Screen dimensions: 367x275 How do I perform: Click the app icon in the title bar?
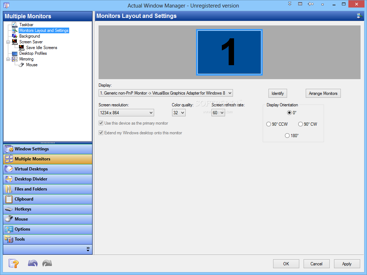coord(6,5)
